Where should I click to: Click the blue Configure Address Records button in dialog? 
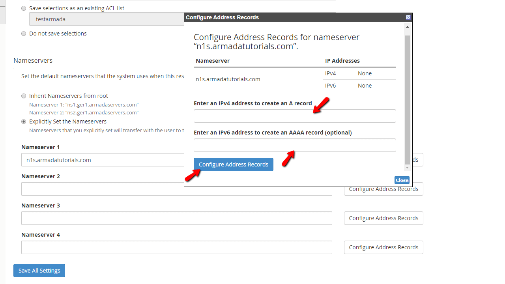[x=234, y=164]
